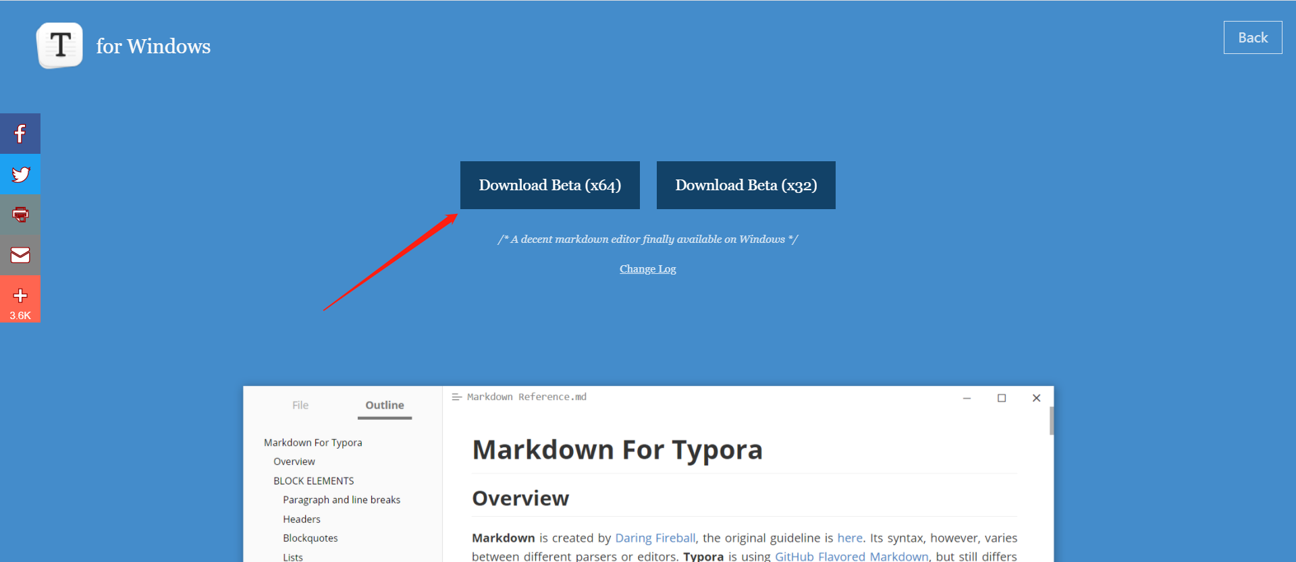This screenshot has width=1296, height=562.
Task: Click the 'A decent markdown editor' tagline
Action: coord(648,240)
